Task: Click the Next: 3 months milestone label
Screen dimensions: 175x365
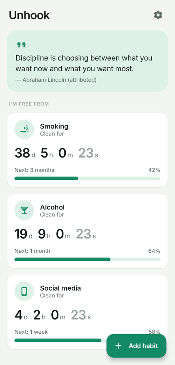Action: pyautogui.click(x=35, y=170)
